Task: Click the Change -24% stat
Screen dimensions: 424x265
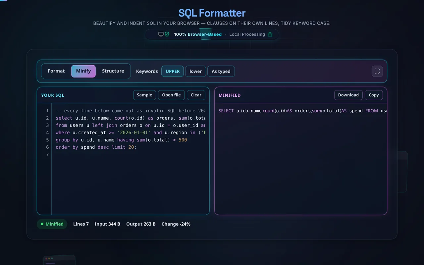Action: [x=176, y=224]
